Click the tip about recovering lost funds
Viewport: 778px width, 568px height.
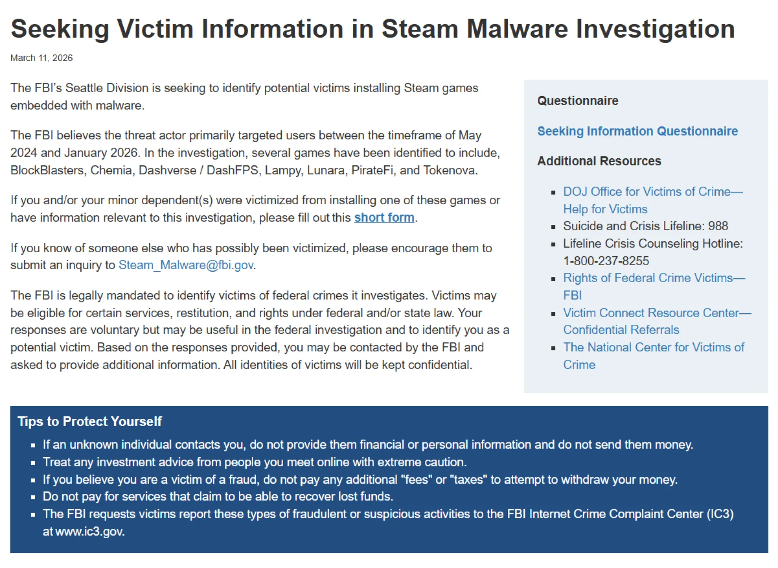click(217, 497)
